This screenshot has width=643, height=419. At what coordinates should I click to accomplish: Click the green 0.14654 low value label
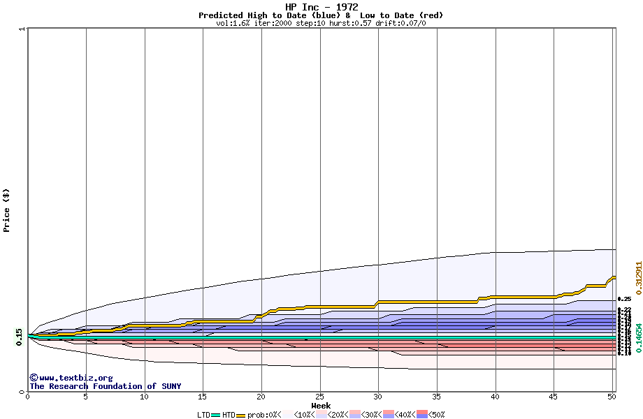tap(639, 338)
